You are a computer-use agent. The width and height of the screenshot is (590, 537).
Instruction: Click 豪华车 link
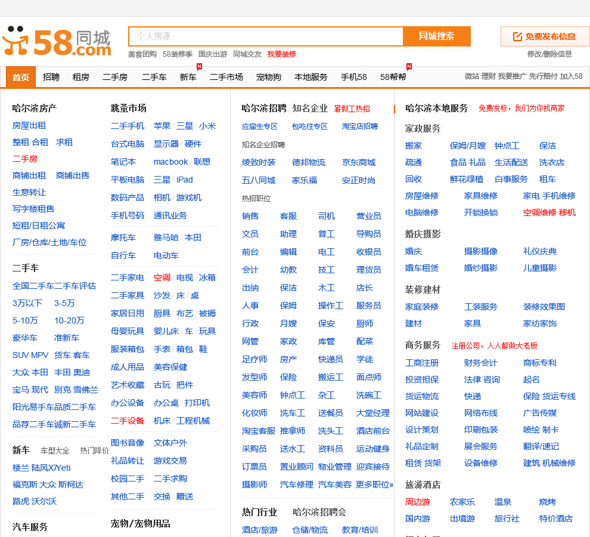pos(25,338)
